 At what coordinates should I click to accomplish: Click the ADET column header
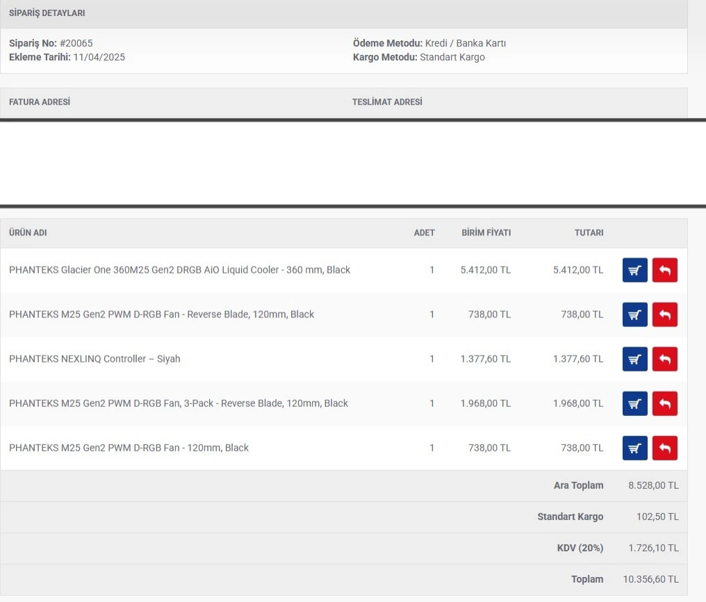coord(424,233)
